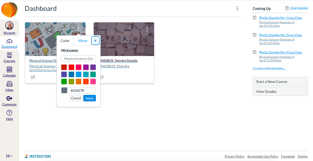Pick the hot pink swatch in first row
The height and width of the screenshot is (161, 313).
coord(78,67)
